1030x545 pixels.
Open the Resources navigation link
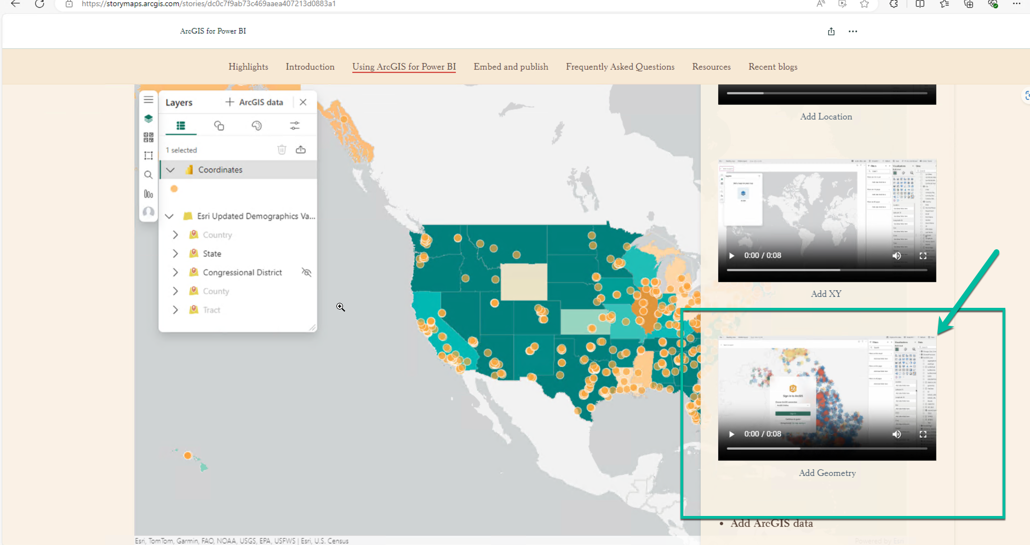pyautogui.click(x=711, y=66)
